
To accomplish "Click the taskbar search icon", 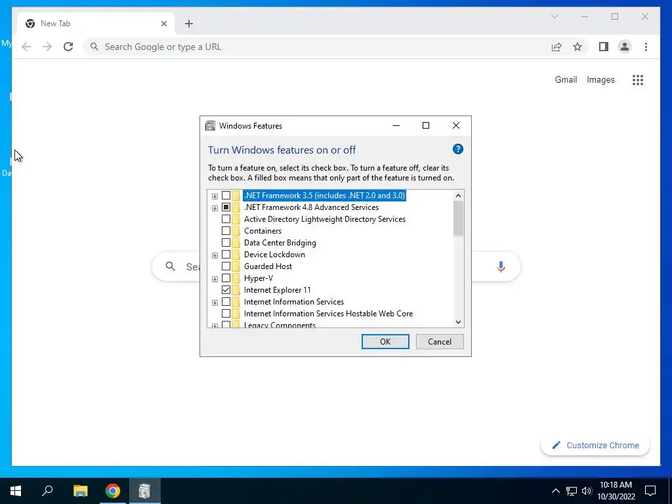I will pyautogui.click(x=47, y=491).
